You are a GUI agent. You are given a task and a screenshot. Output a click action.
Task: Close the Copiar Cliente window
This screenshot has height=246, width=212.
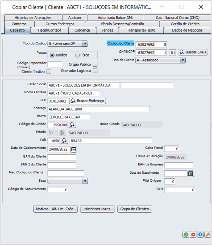coord(201,7)
